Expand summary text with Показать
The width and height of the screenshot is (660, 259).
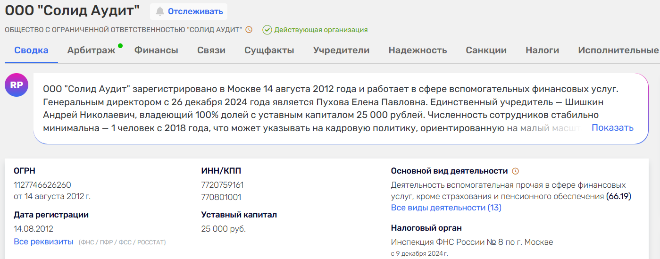tap(612, 128)
